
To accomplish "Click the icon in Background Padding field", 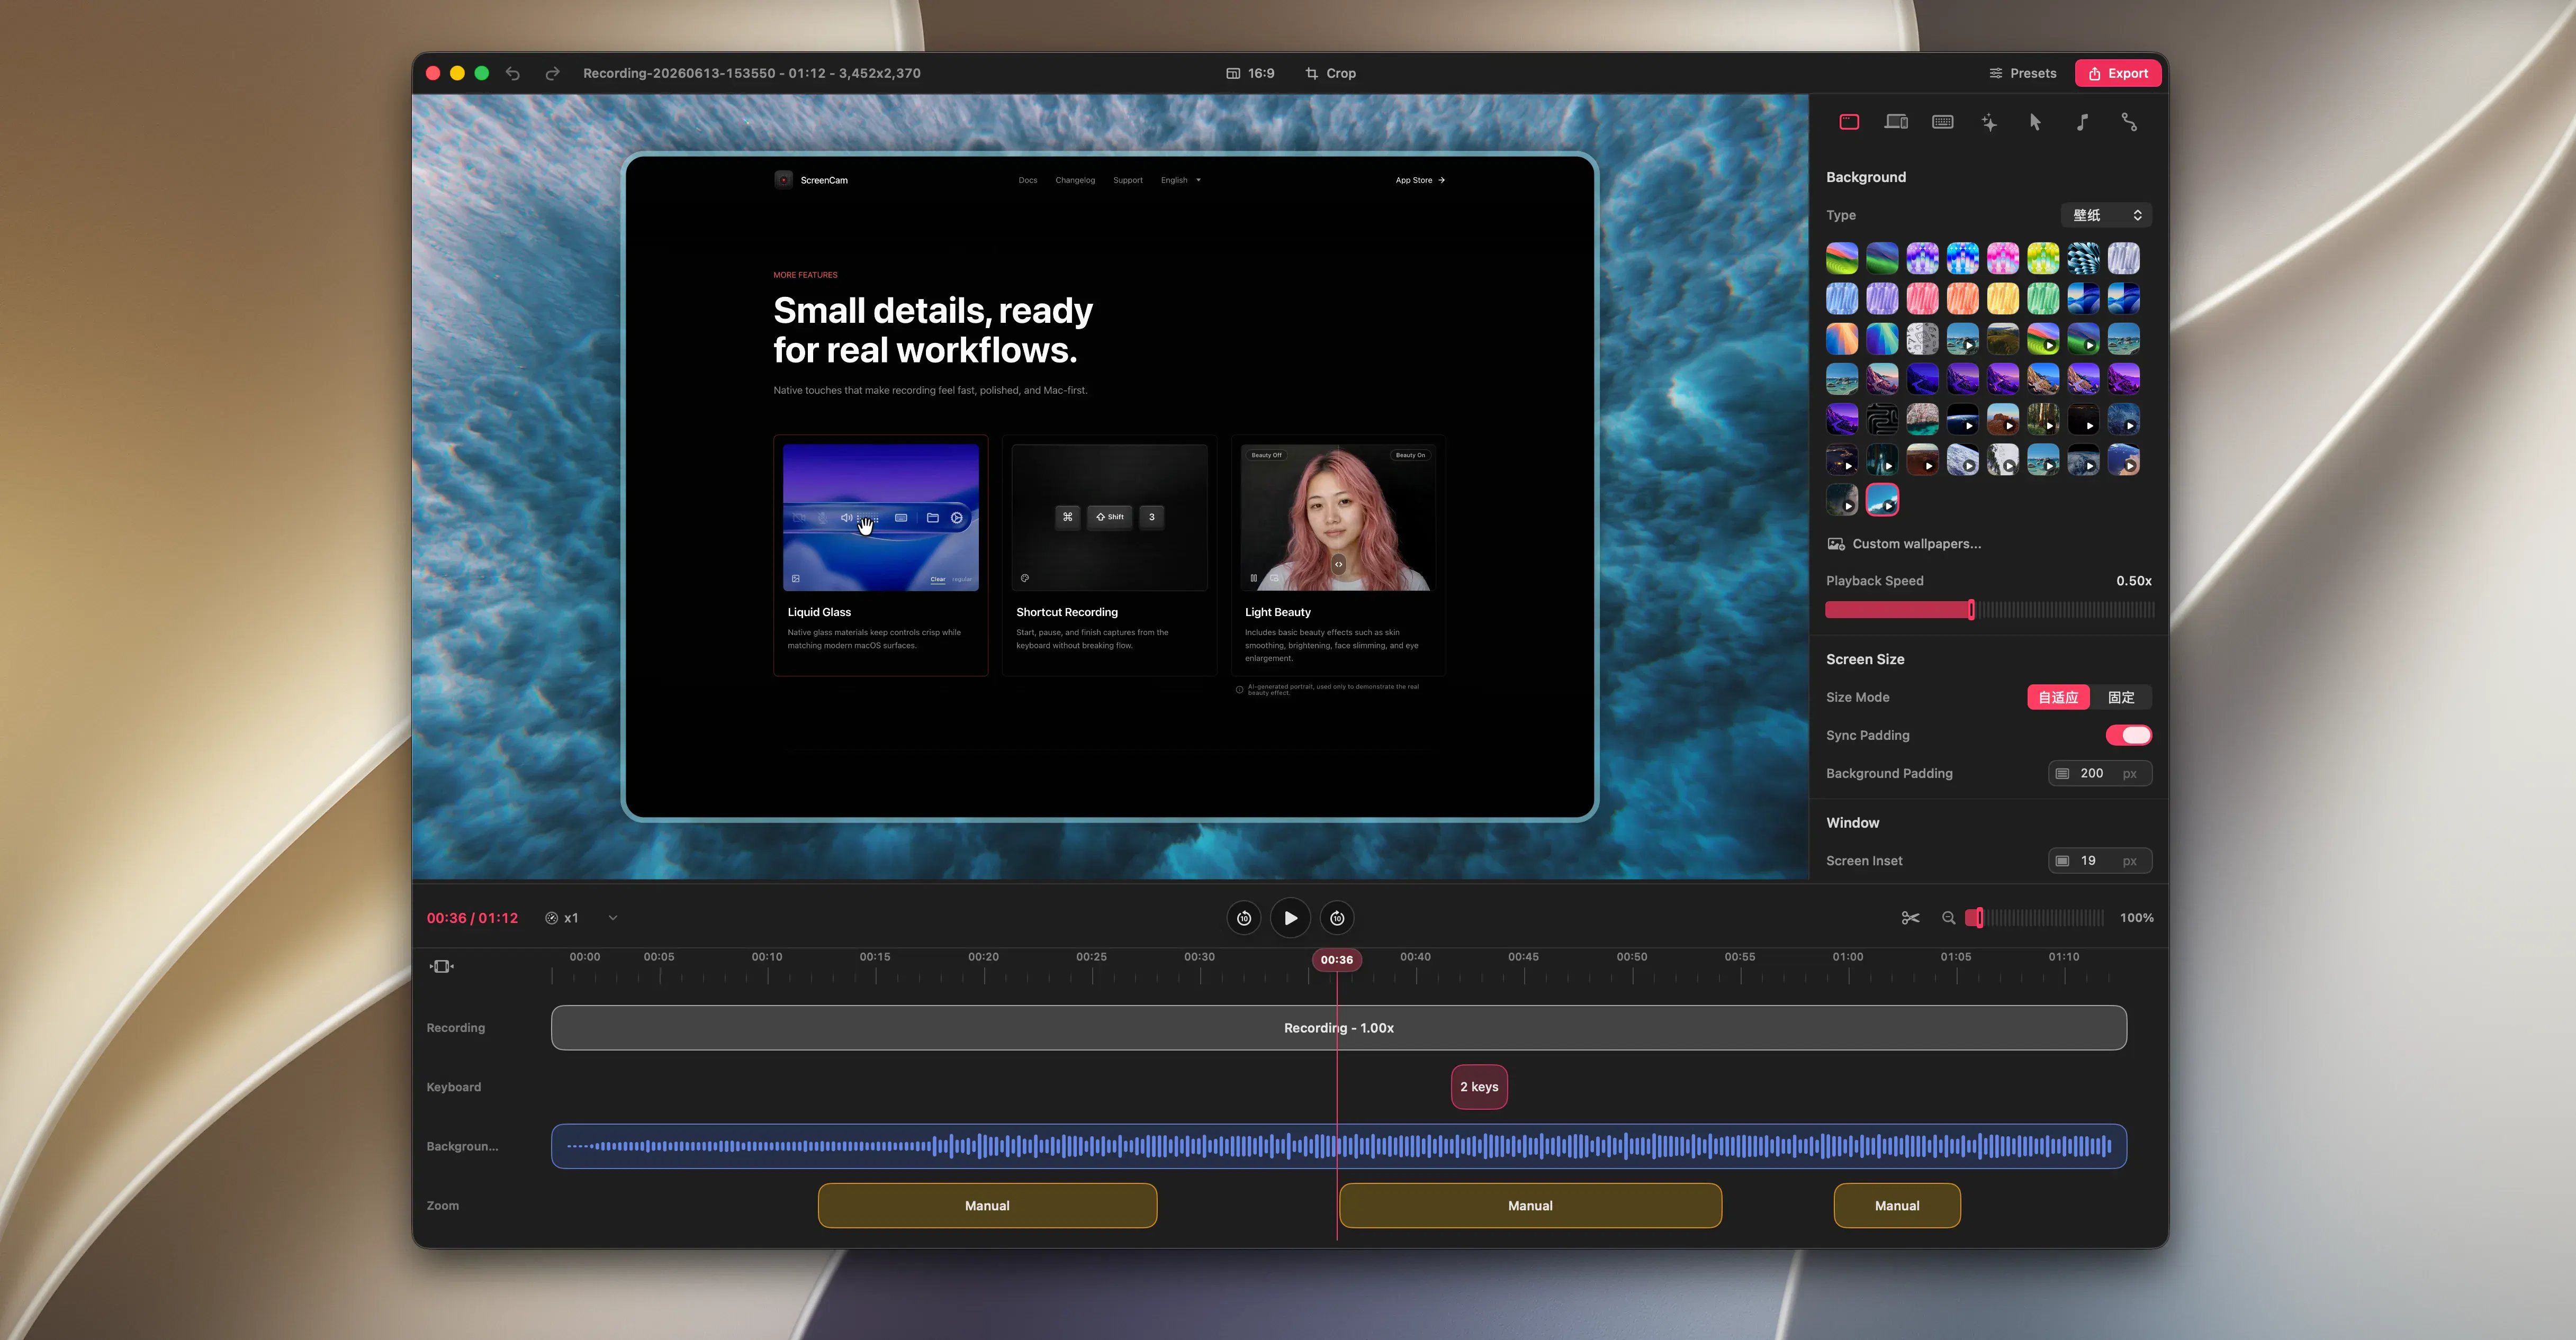I will [2062, 773].
